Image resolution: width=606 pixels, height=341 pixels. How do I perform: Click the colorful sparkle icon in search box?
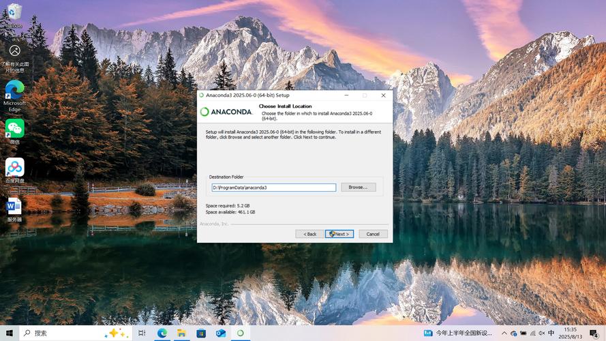tap(118, 333)
